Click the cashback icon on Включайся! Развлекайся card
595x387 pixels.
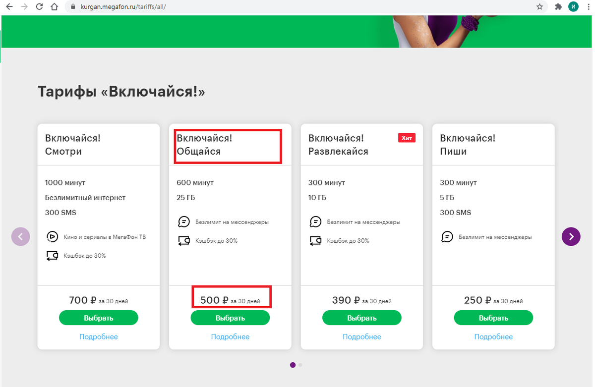coord(315,241)
